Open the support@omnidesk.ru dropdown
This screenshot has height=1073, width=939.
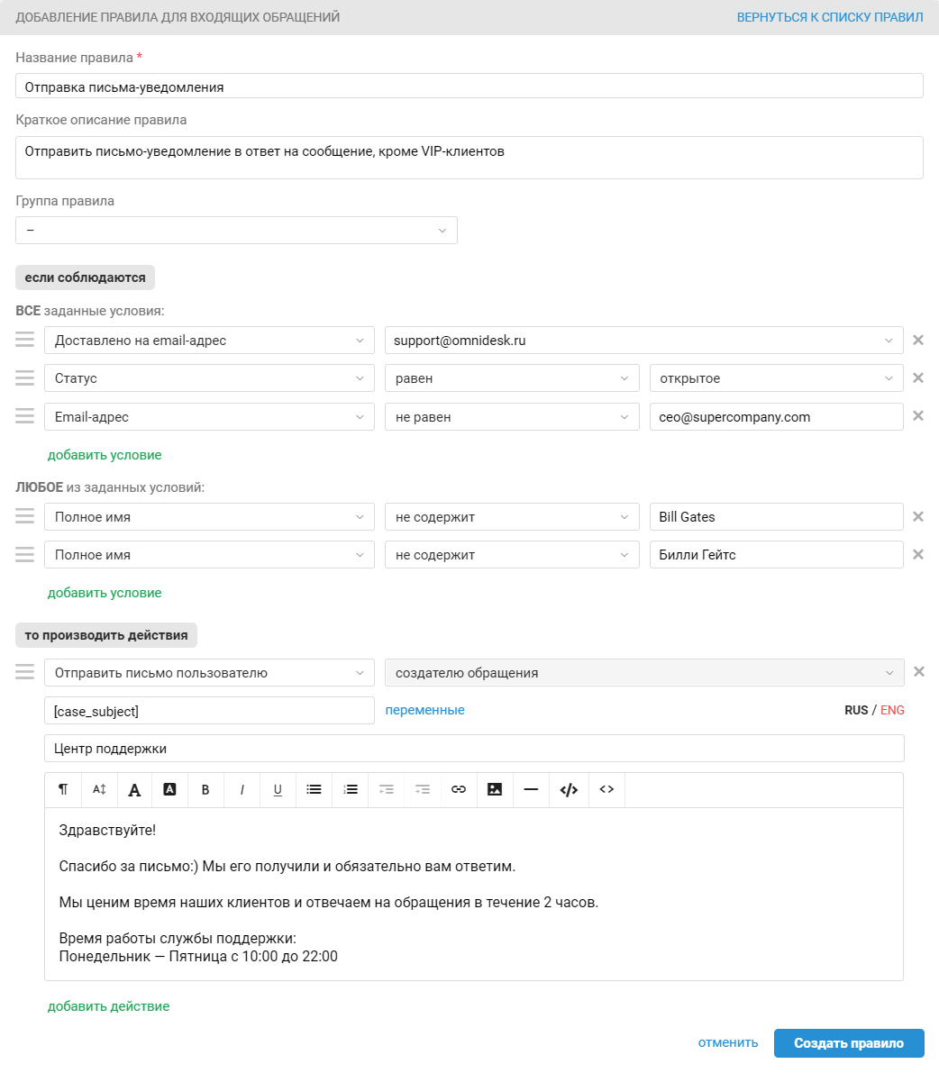pyautogui.click(x=644, y=341)
